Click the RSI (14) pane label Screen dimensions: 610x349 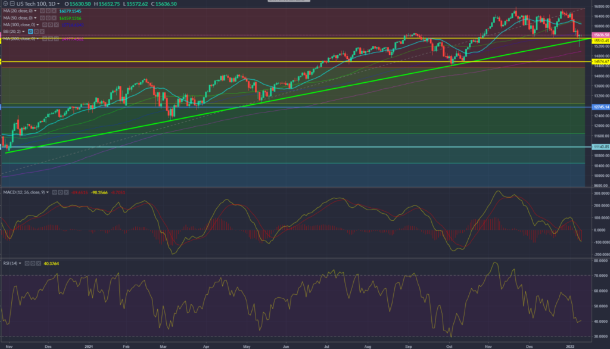pyautogui.click(x=11, y=263)
